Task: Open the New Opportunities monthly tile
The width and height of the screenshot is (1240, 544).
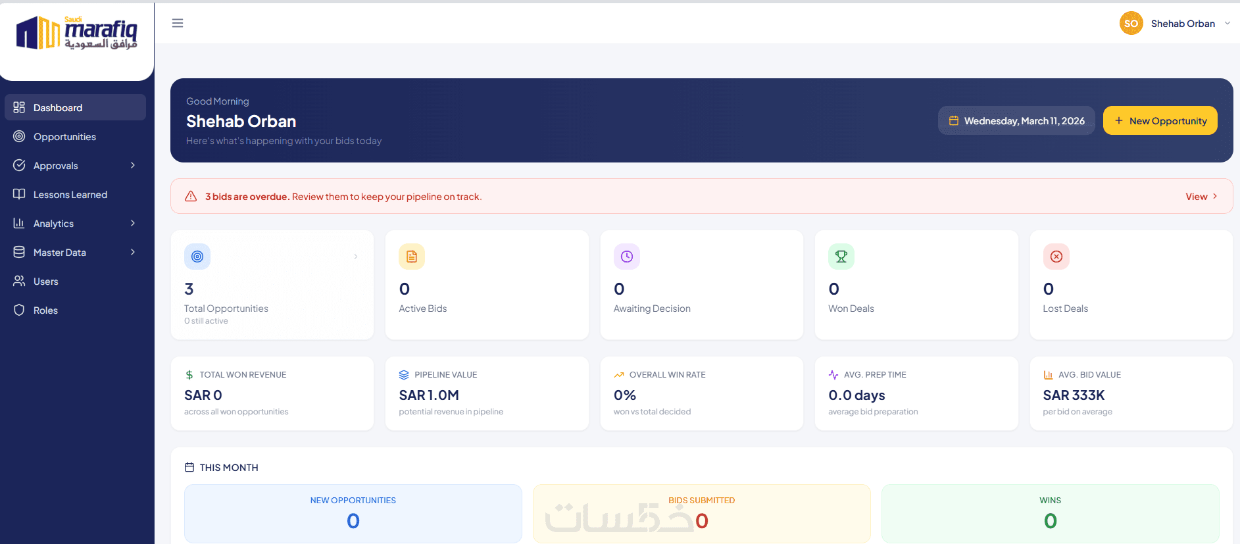Action: point(353,514)
